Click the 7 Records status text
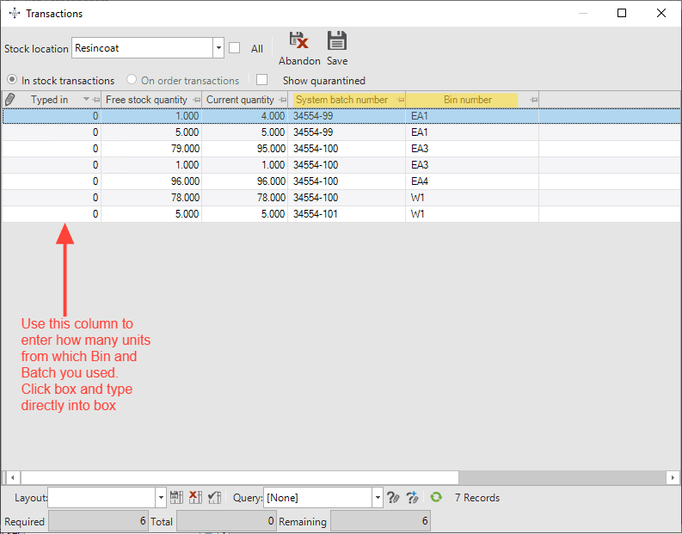 click(x=477, y=498)
